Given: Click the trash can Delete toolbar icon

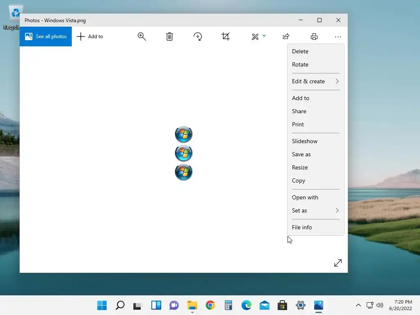Looking at the screenshot, I should [169, 37].
